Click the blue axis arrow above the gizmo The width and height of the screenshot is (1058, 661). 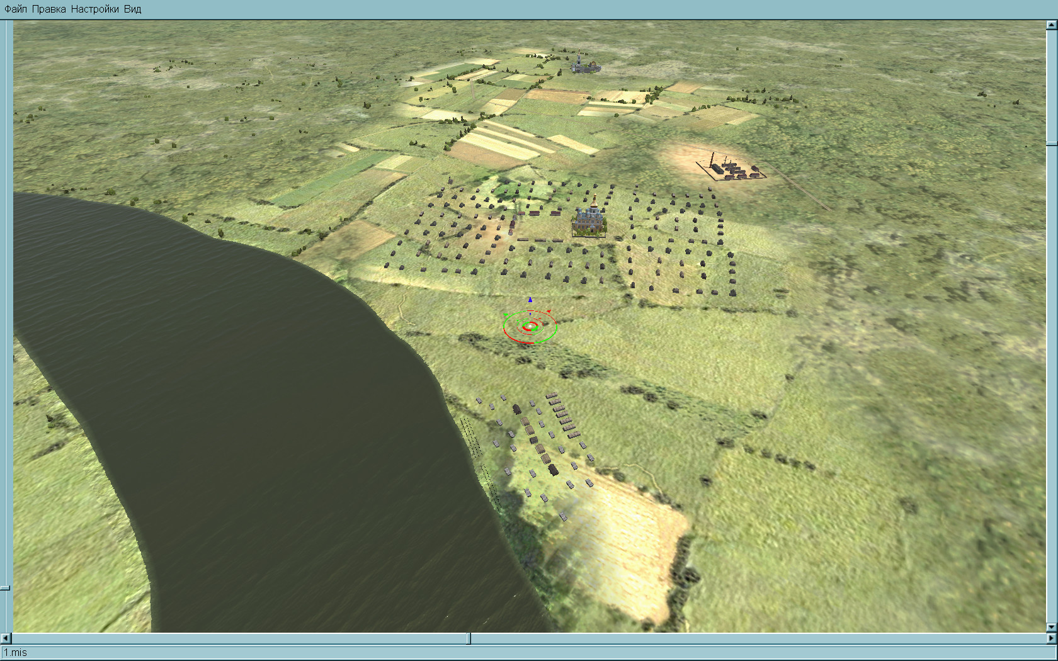click(530, 300)
